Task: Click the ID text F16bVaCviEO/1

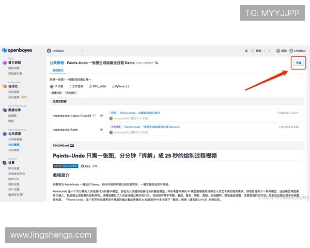Action: 287,113
